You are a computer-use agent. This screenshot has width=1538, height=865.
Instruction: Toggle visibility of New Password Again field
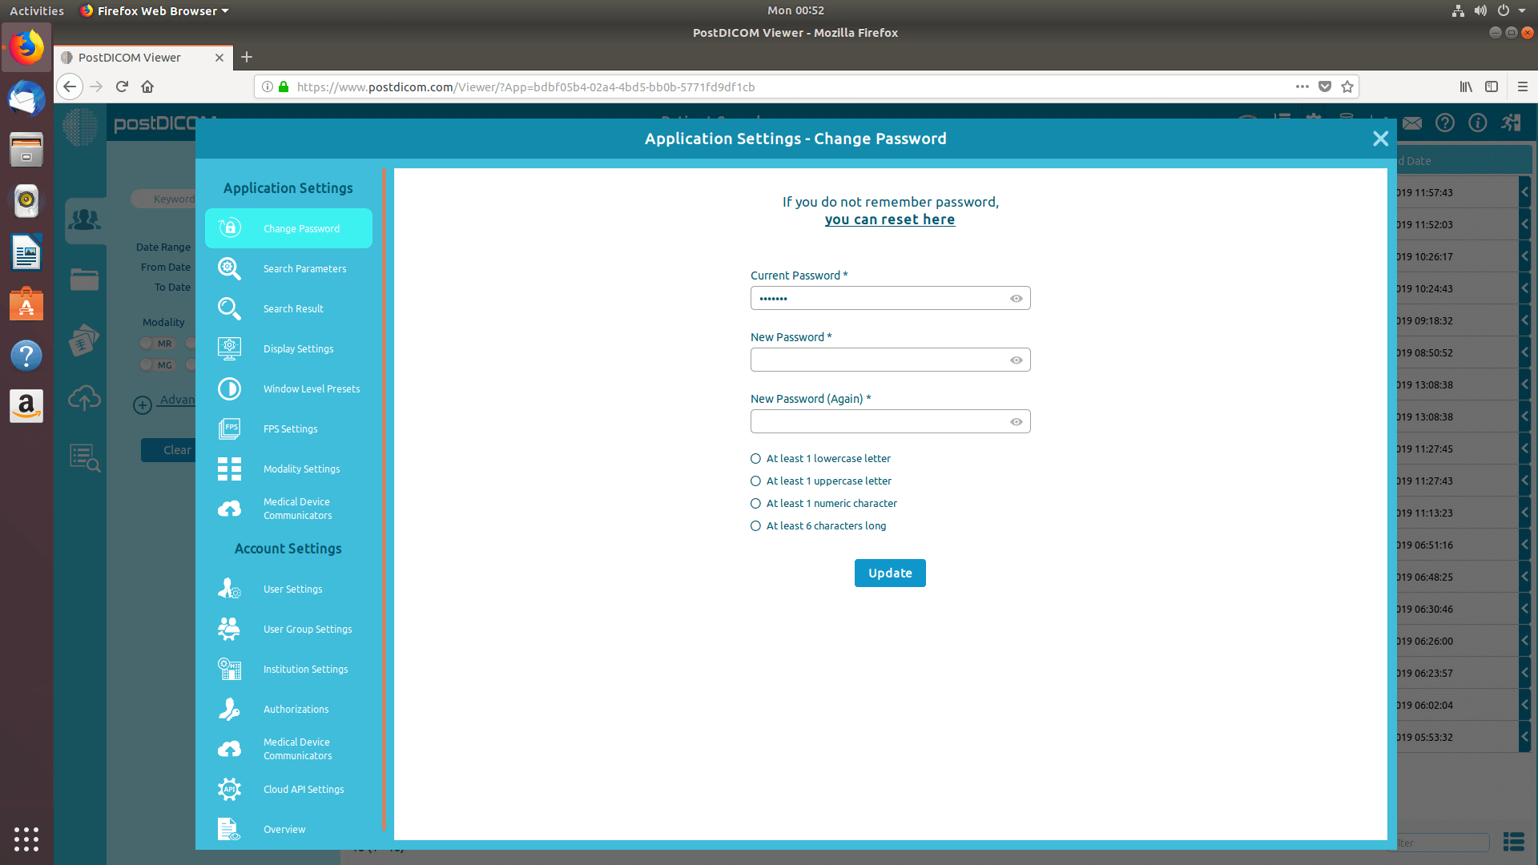1015,421
